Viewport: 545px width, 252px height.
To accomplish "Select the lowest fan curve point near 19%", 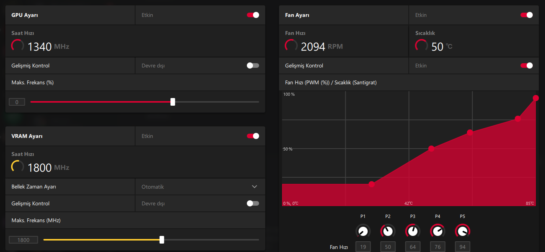I will coord(372,184).
